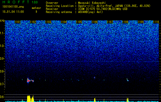Select observer name Masayuki Kobayashi
The width and height of the screenshot is (161, 102).
click(x=92, y=3)
